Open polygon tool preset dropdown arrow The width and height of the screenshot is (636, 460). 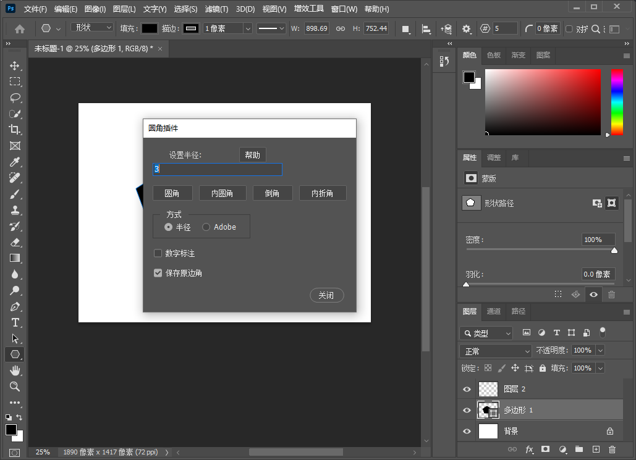pyautogui.click(x=58, y=29)
